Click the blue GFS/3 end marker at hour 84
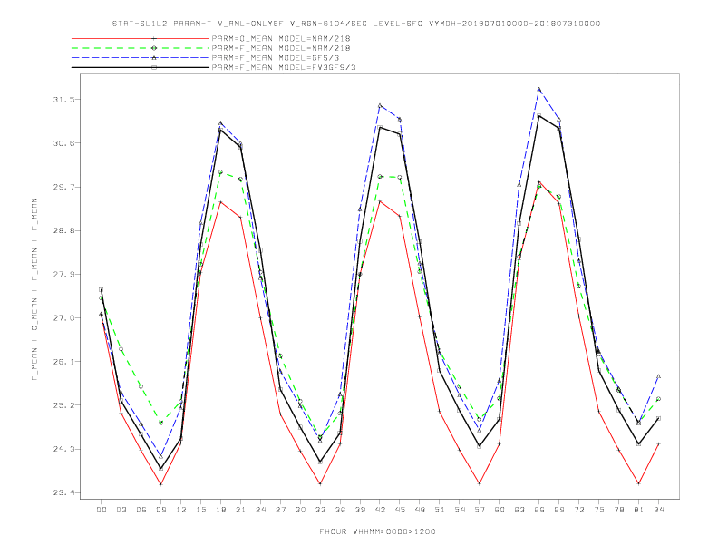This screenshot has width=718, height=555. click(x=658, y=376)
